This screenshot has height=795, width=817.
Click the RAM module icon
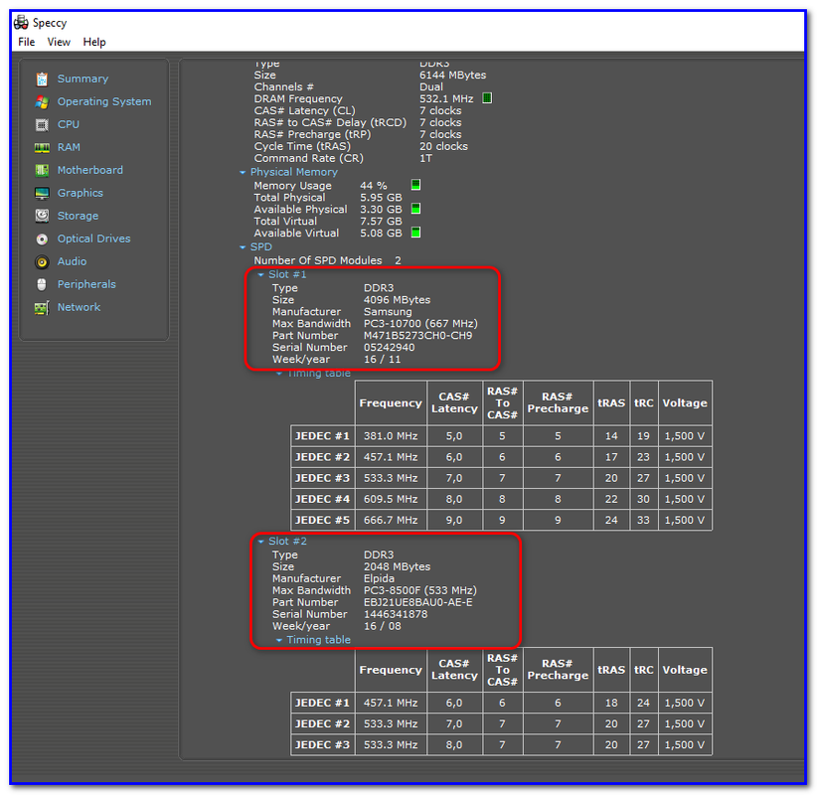pos(42,148)
